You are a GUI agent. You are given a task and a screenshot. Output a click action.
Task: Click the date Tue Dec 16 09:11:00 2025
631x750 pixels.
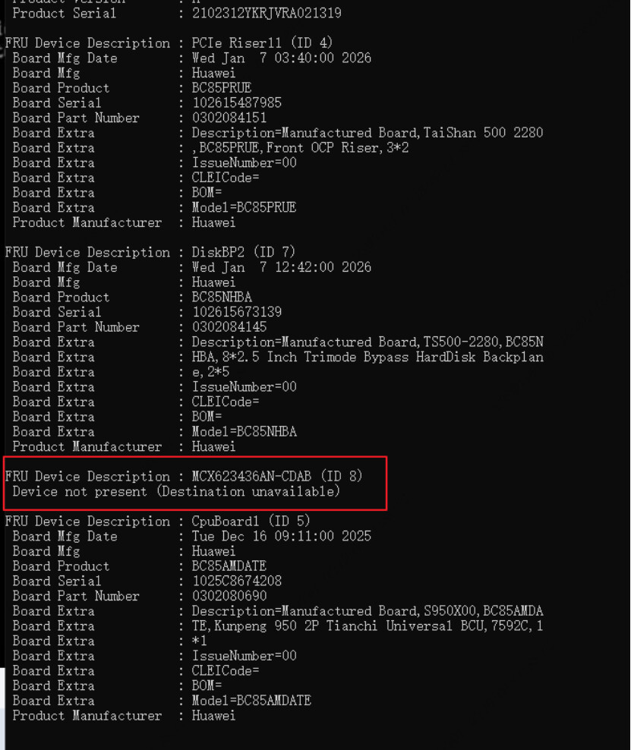(281, 536)
